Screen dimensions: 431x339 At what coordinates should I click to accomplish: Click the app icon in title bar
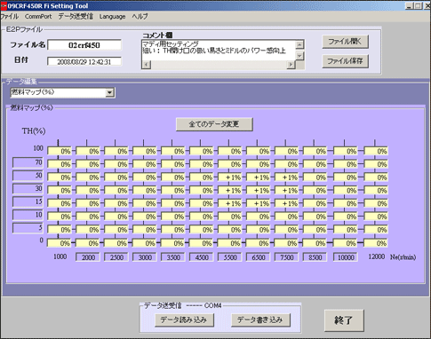[4, 6]
